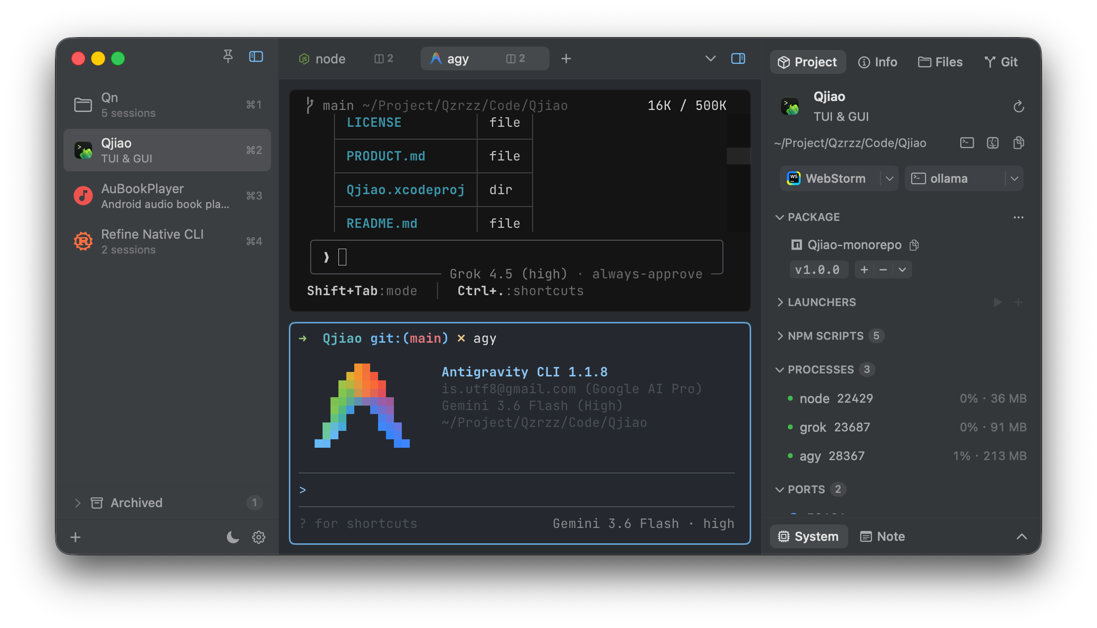Switch to the Note bottom tab
This screenshot has height=628, width=1097.
[883, 536]
